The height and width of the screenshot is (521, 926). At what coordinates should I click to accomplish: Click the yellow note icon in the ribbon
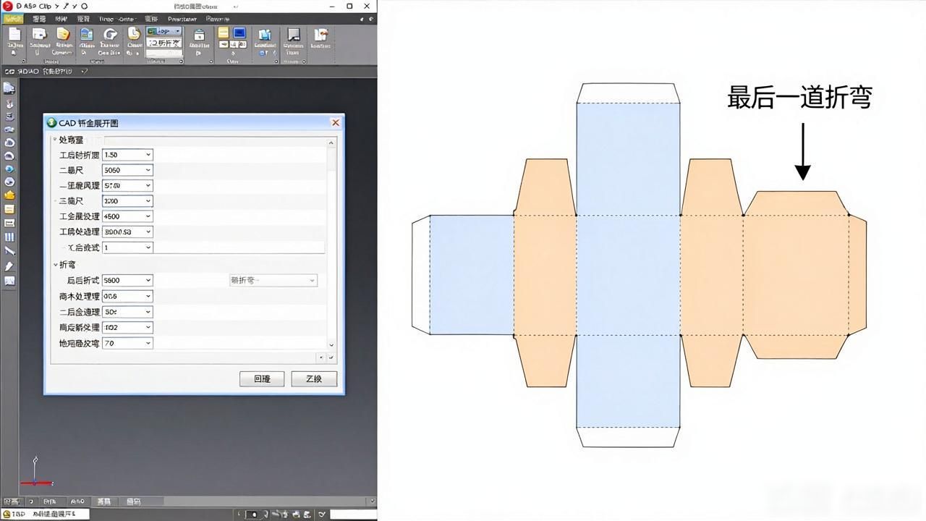(224, 33)
